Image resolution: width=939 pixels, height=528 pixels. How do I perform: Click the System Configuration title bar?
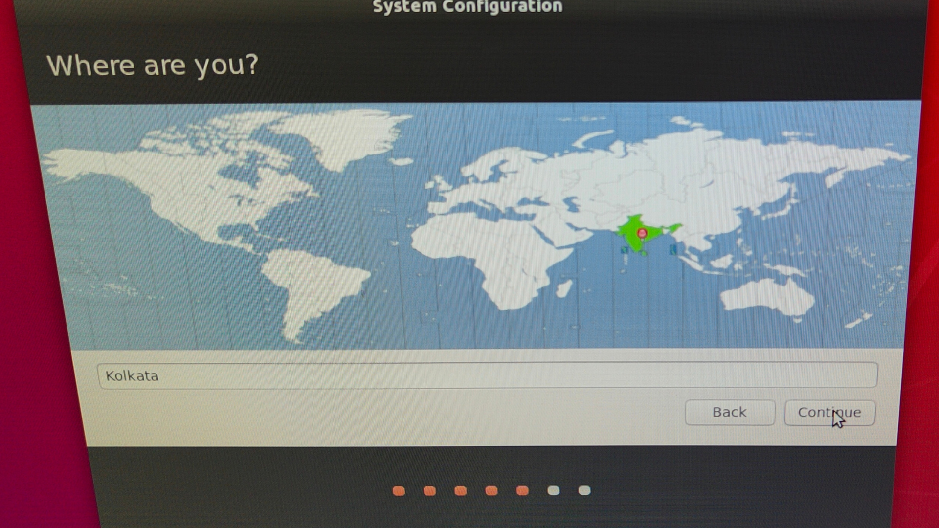(x=467, y=7)
